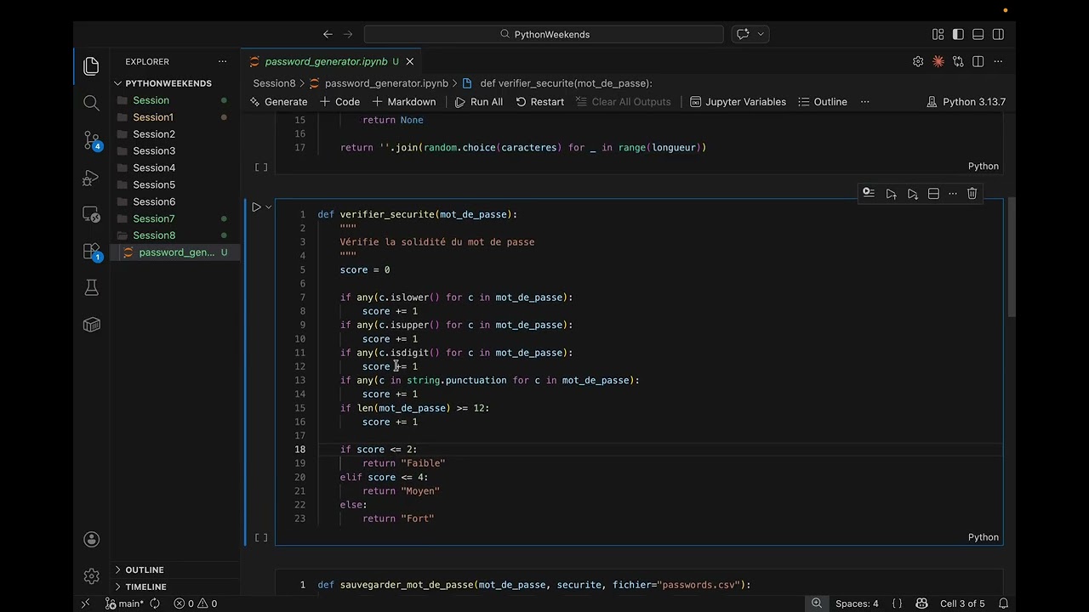Go forward with the right arrow
This screenshot has height=612, width=1089.
click(x=348, y=34)
